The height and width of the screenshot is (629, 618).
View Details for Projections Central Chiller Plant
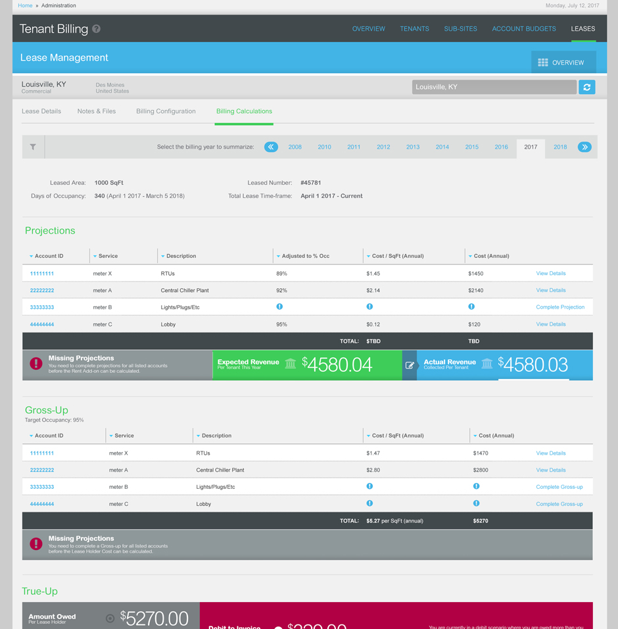(x=551, y=290)
